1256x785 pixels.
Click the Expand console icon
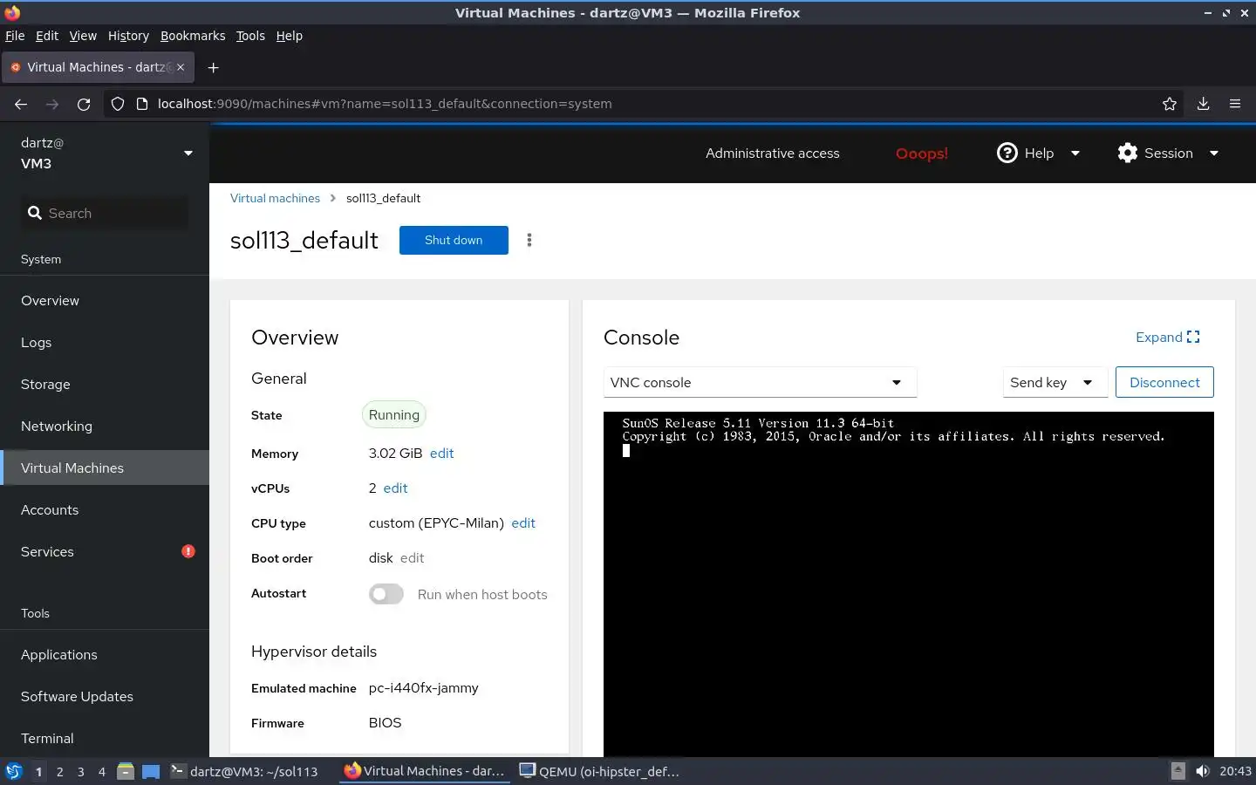pyautogui.click(x=1193, y=337)
